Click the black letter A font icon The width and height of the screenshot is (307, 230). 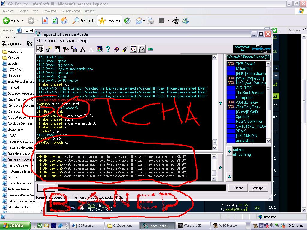pyautogui.click(x=83, y=49)
